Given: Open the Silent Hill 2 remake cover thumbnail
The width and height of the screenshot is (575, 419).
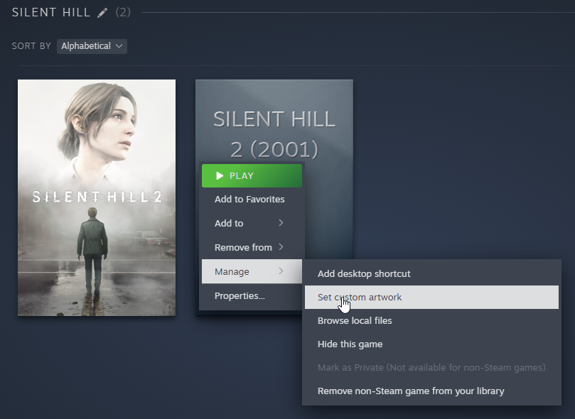Looking at the screenshot, I should point(97,197).
